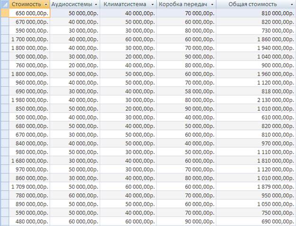Click the Общая стоимость cell 1 110 000,00р.

256,152
